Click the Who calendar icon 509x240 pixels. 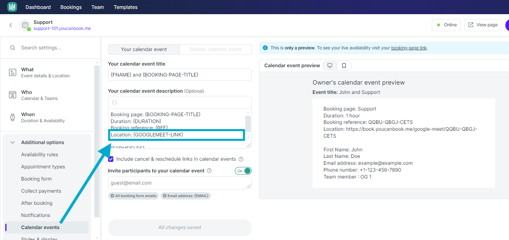[13, 95]
